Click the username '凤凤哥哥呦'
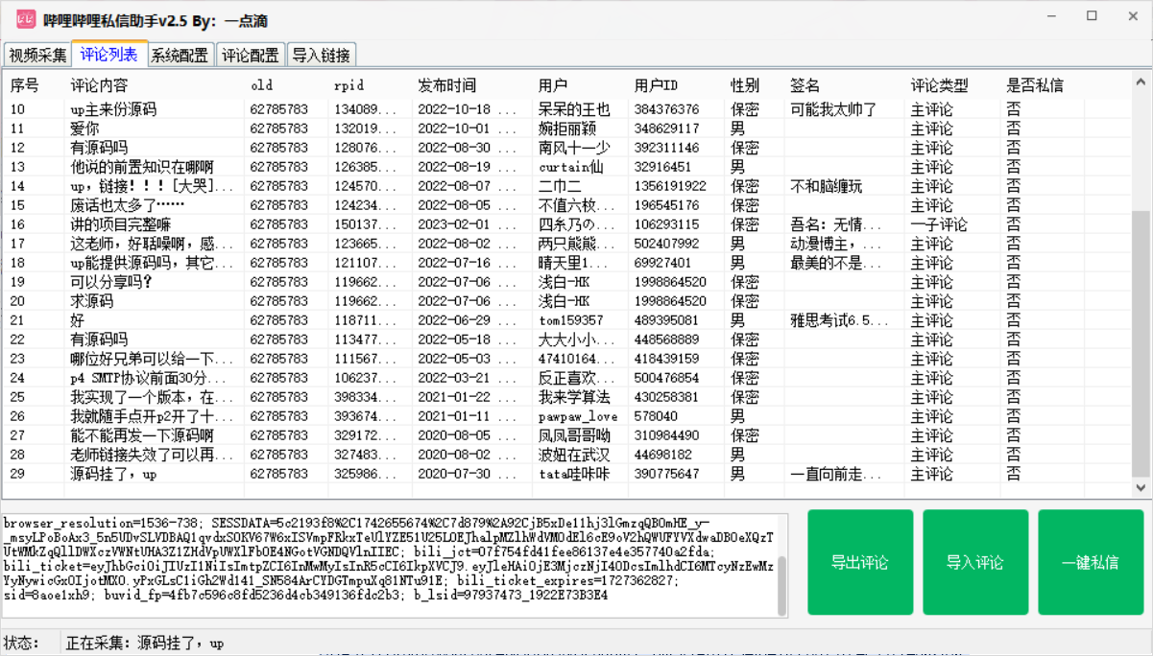The width and height of the screenshot is (1153, 656). click(574, 435)
